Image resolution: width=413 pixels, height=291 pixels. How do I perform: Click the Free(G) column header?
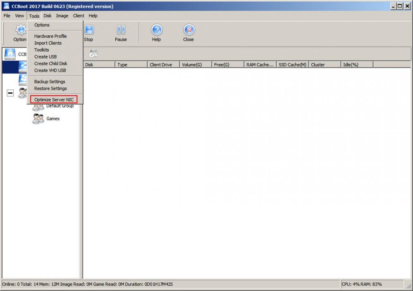pyautogui.click(x=228, y=65)
